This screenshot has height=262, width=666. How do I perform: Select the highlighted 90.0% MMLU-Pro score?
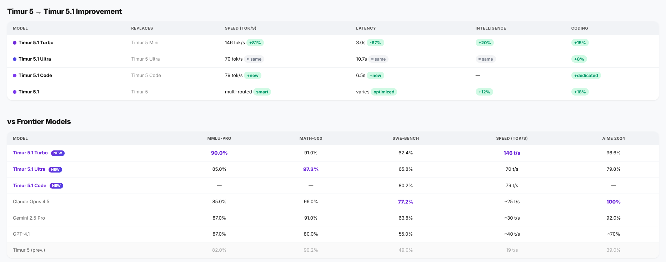pos(219,153)
